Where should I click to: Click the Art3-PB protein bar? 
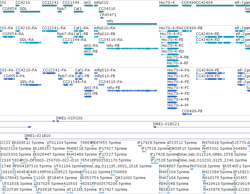88,97
